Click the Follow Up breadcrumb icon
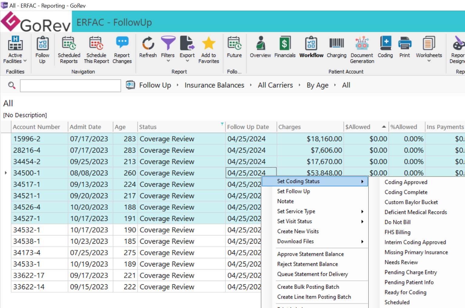This screenshot has height=308, width=465. pyautogui.click(x=130, y=85)
